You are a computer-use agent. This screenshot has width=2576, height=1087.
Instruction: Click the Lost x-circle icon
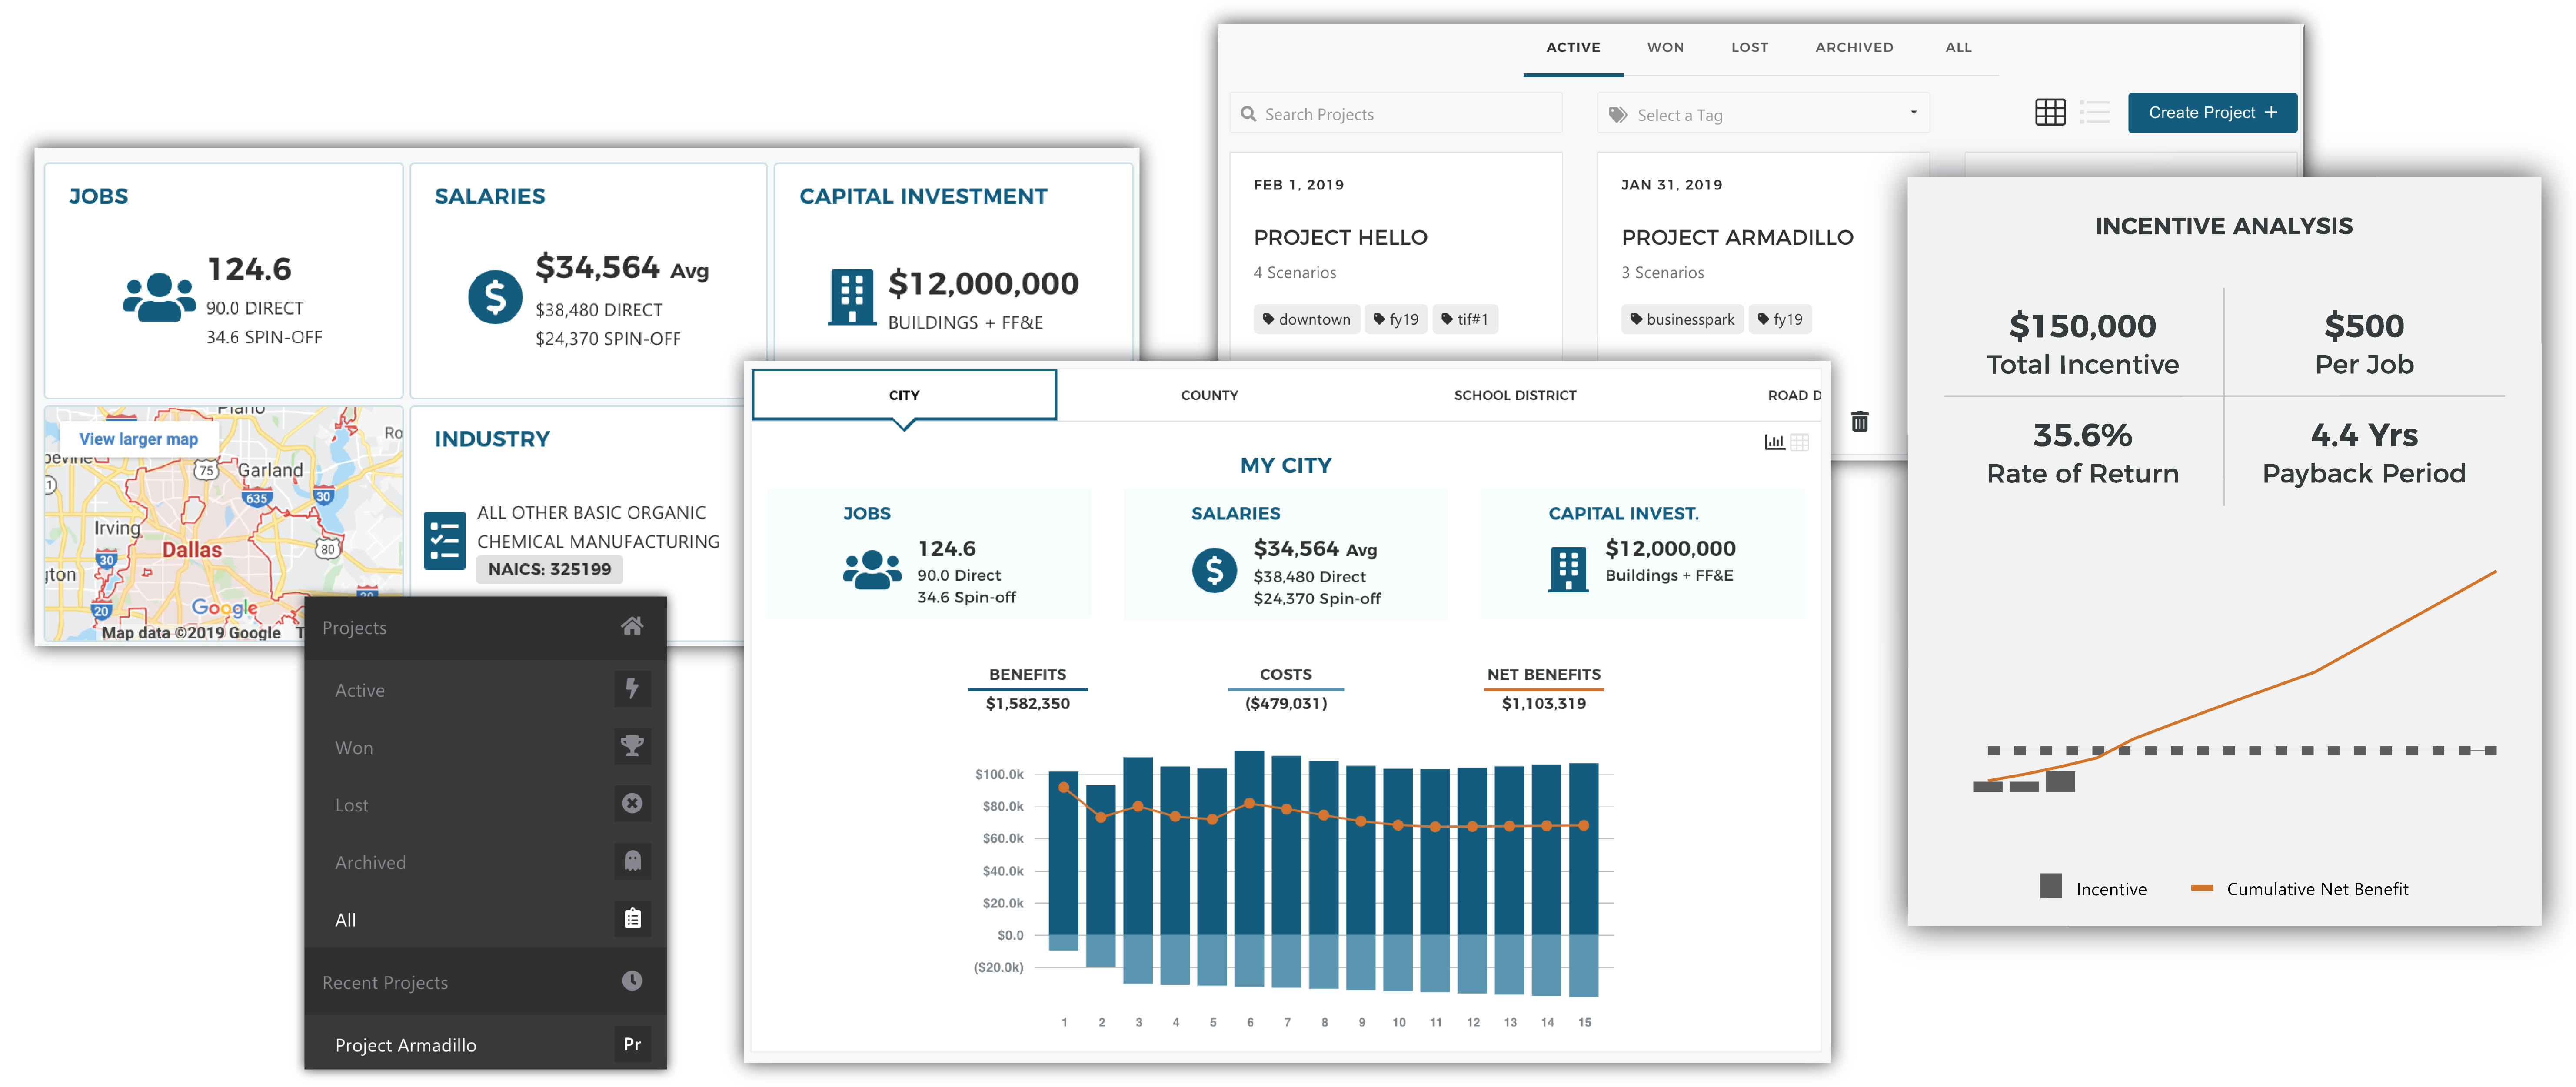(632, 803)
